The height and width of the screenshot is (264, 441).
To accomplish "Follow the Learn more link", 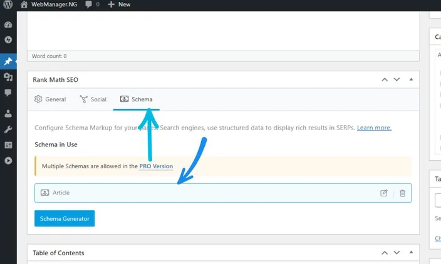I will [374, 128].
